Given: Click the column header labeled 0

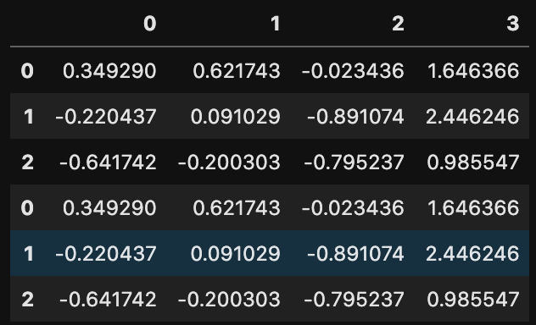Looking at the screenshot, I should tap(150, 24).
